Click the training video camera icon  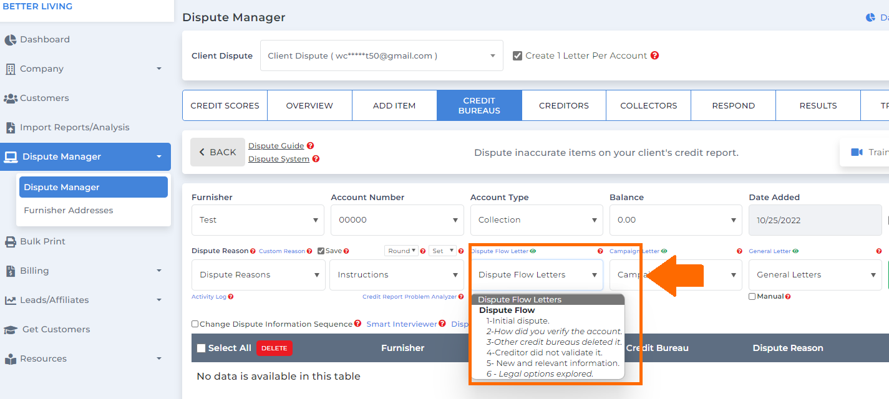[857, 152]
